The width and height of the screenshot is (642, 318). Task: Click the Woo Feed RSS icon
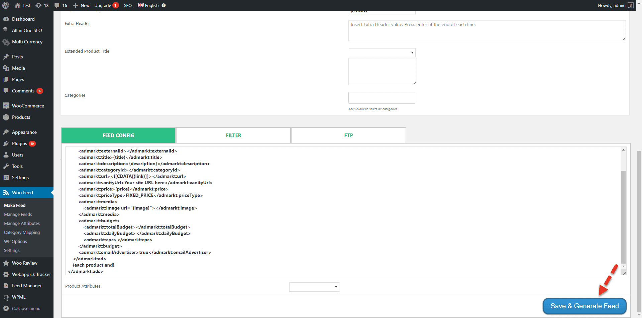click(6, 193)
